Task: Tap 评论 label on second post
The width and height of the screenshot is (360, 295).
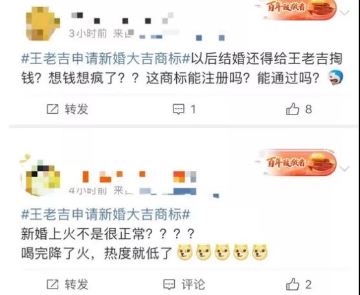Action: tap(193, 285)
